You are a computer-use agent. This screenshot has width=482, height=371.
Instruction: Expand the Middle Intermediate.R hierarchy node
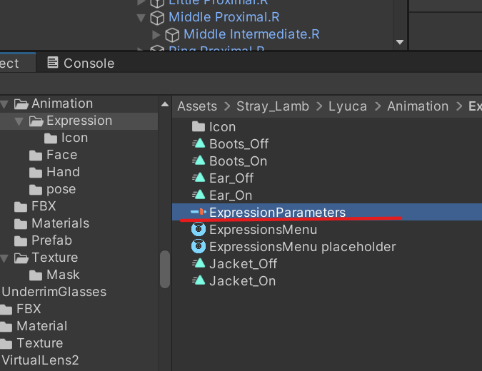pyautogui.click(x=156, y=34)
